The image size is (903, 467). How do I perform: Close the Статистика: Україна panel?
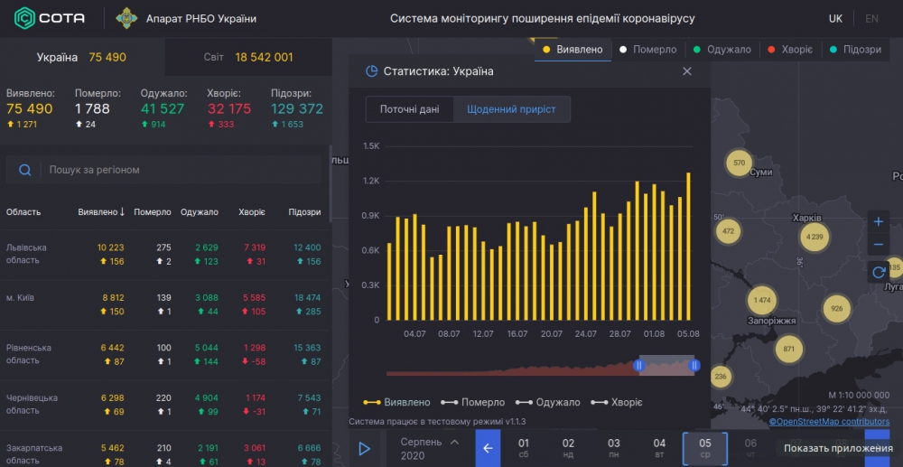pyautogui.click(x=686, y=71)
